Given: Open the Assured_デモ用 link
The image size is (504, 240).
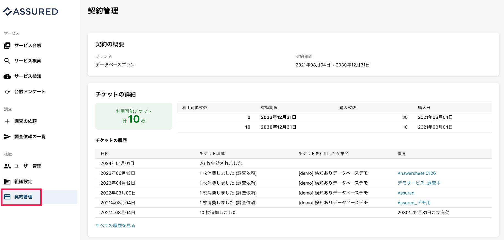Looking at the screenshot, I should (x=414, y=203).
